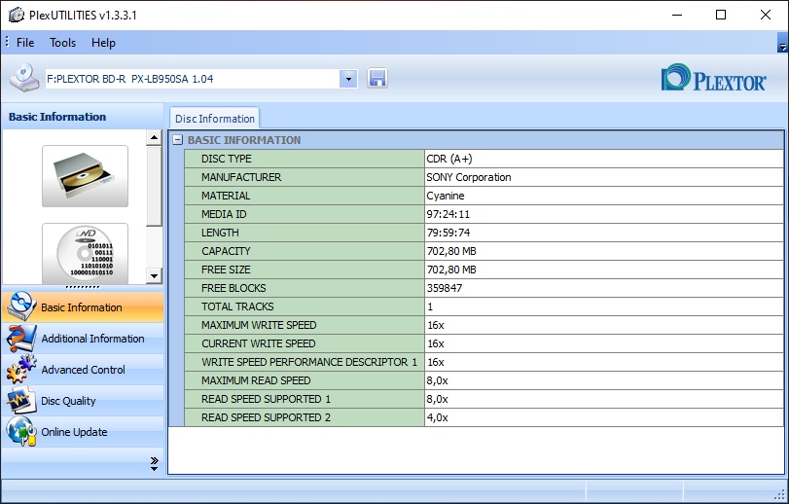Screen dimensions: 789x504
Task: Open the Help menu
Action: pyautogui.click(x=103, y=43)
